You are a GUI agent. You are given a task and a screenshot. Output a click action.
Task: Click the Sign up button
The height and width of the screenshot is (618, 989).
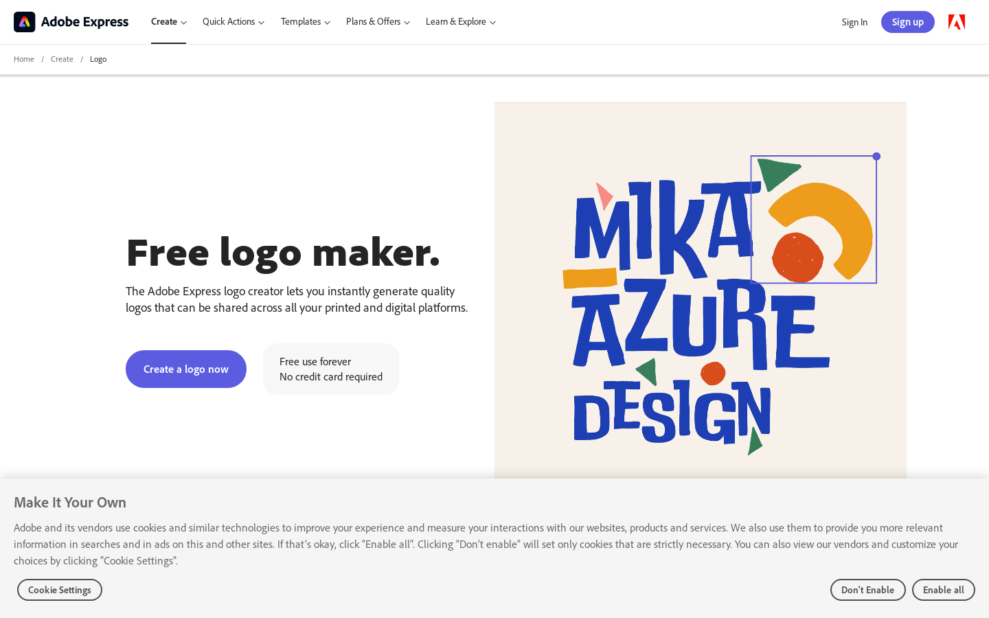pyautogui.click(x=908, y=22)
